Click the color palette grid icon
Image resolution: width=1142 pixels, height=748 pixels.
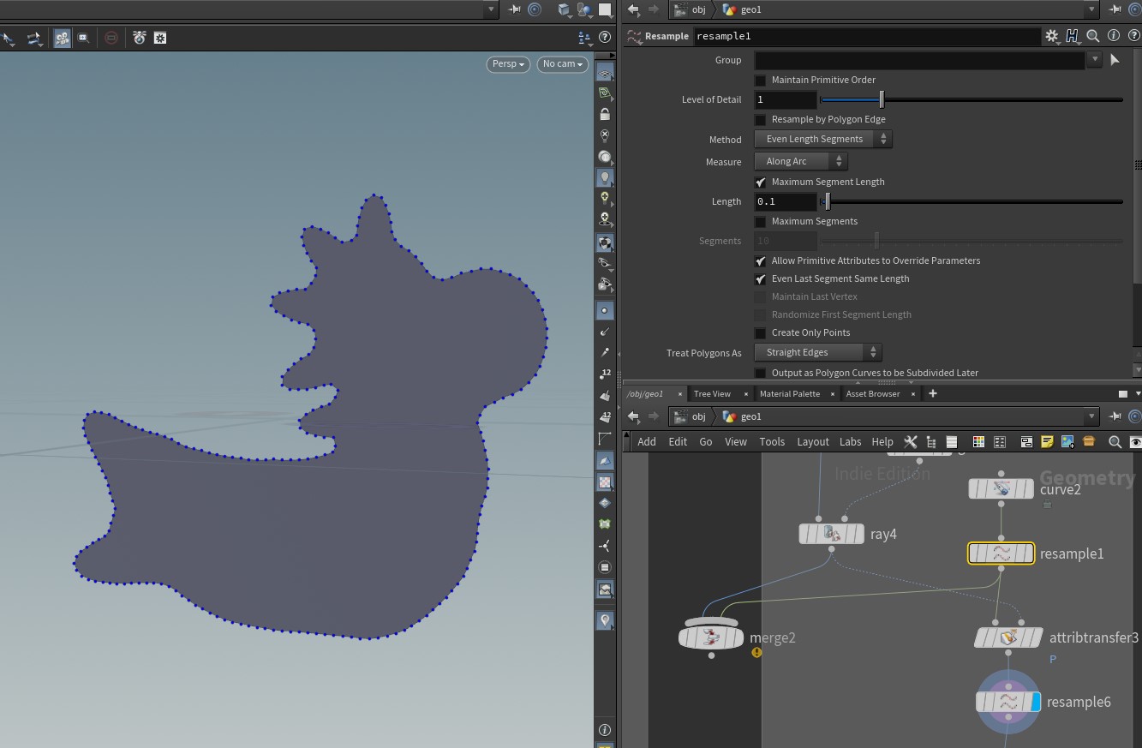978,441
